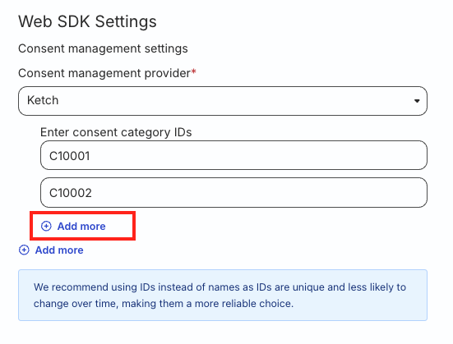Click the Consent management settings subtitle
The width and height of the screenshot is (453, 344).
[103, 48]
